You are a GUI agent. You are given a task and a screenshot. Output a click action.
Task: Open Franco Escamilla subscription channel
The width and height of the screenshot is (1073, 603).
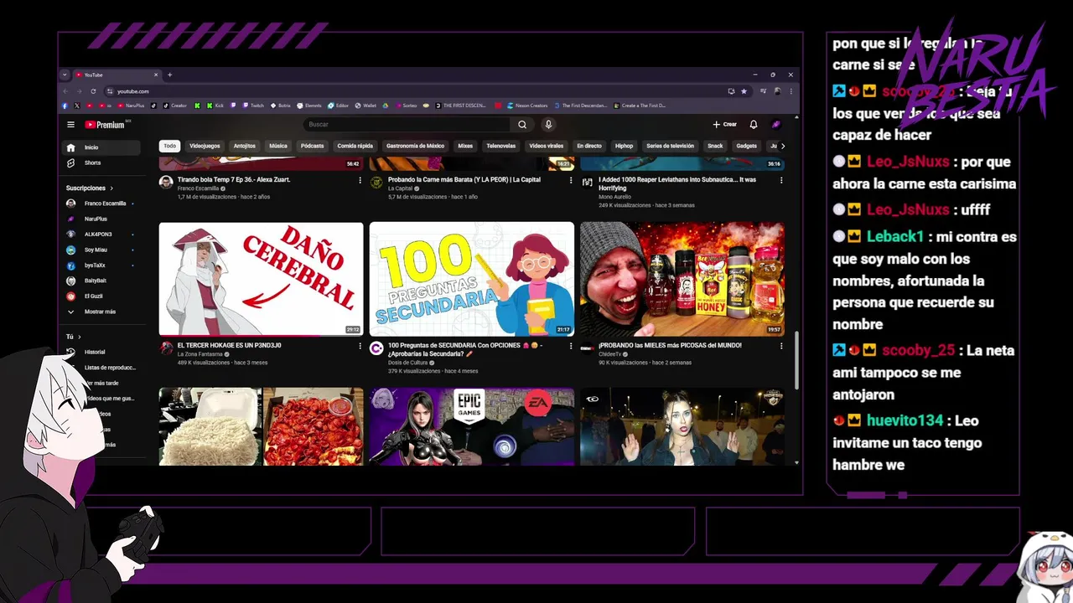point(101,204)
